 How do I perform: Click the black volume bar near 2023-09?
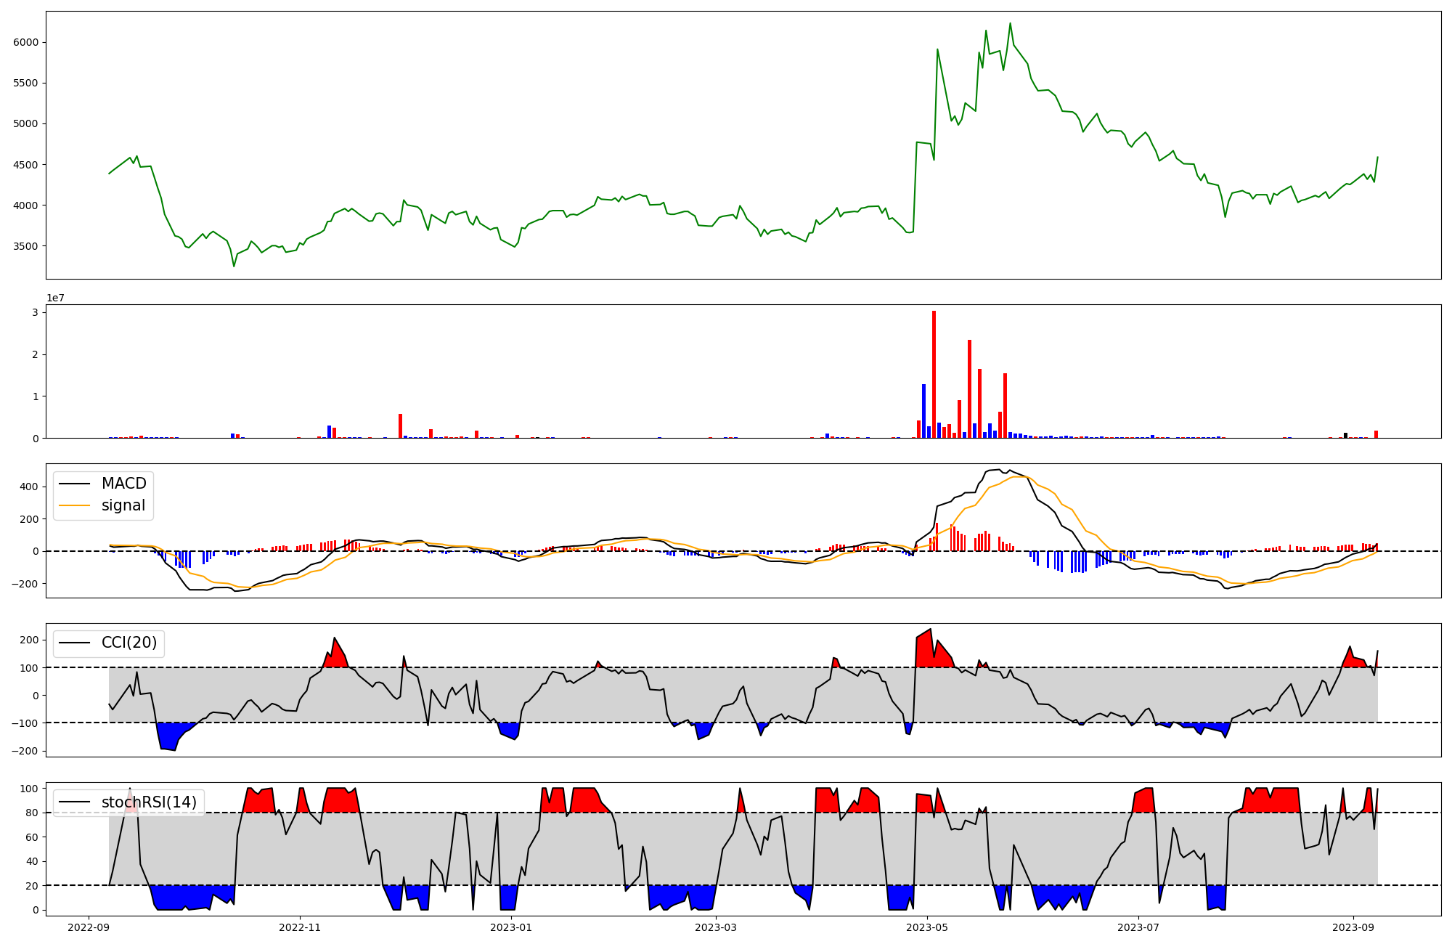(x=1345, y=435)
